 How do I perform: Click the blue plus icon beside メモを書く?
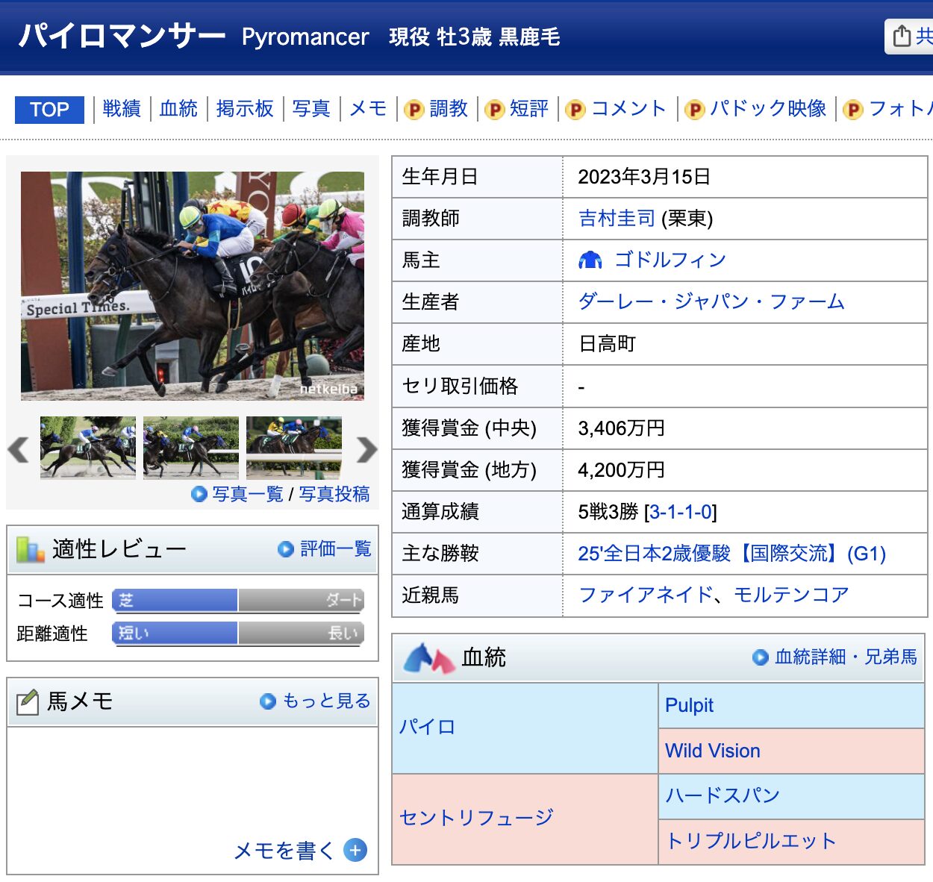pyautogui.click(x=355, y=850)
